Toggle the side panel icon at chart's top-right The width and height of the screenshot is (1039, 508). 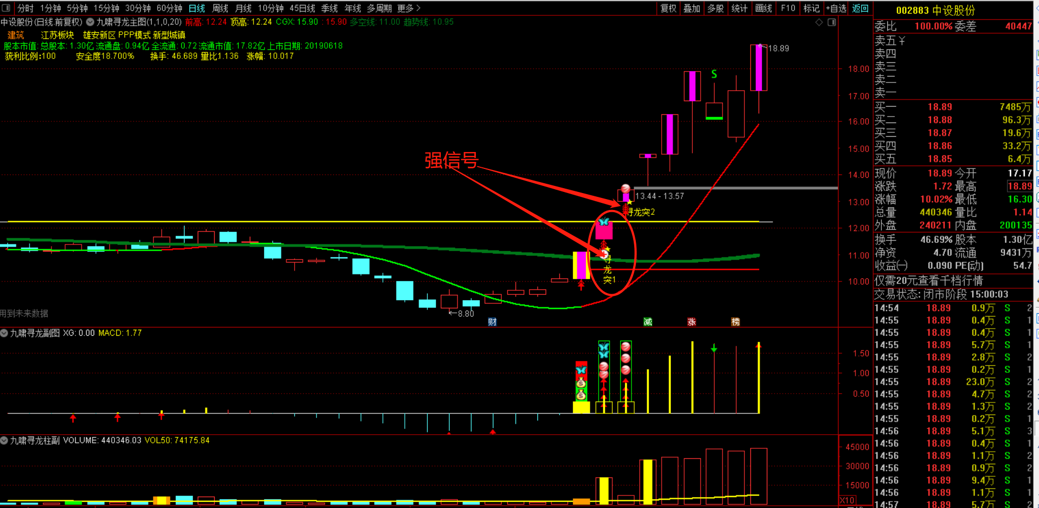(x=831, y=22)
